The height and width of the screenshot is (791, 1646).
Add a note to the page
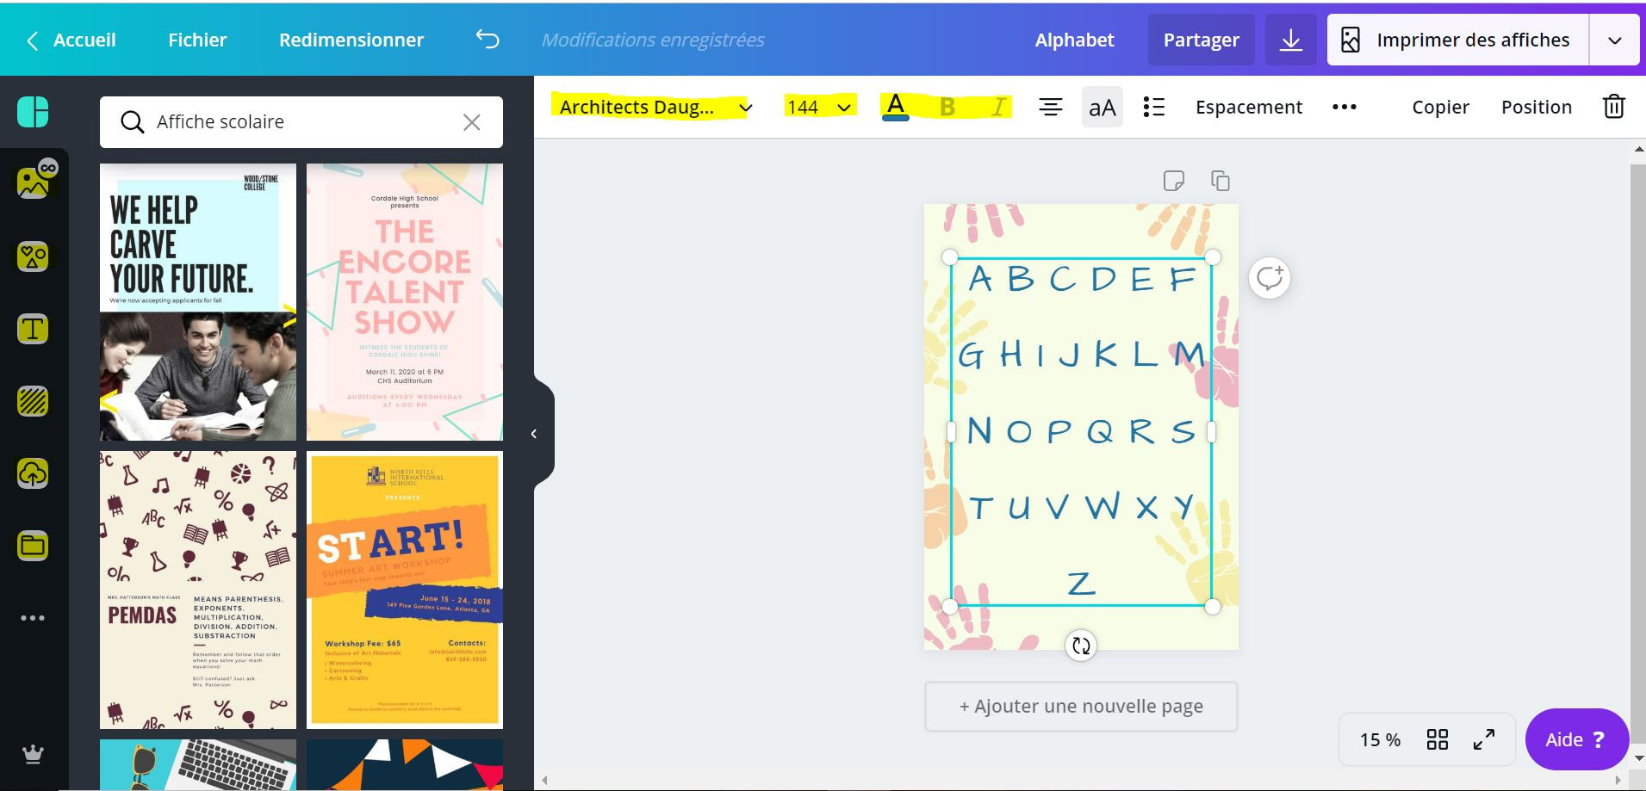[1173, 181]
